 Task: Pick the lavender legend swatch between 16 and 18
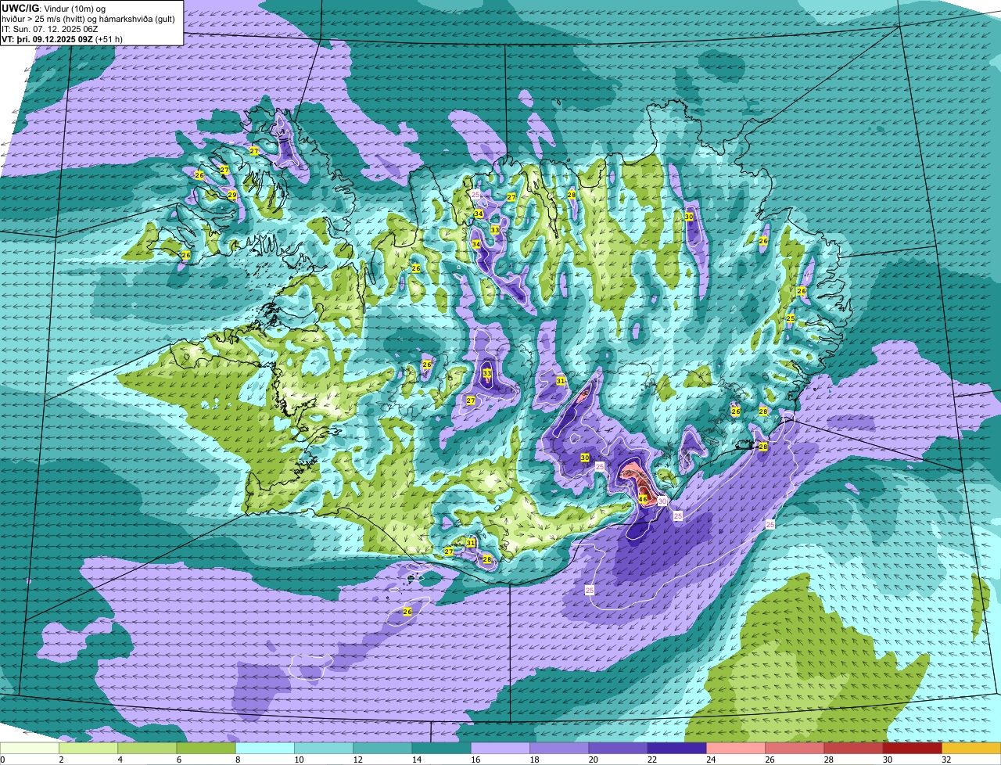pyautogui.click(x=500, y=749)
